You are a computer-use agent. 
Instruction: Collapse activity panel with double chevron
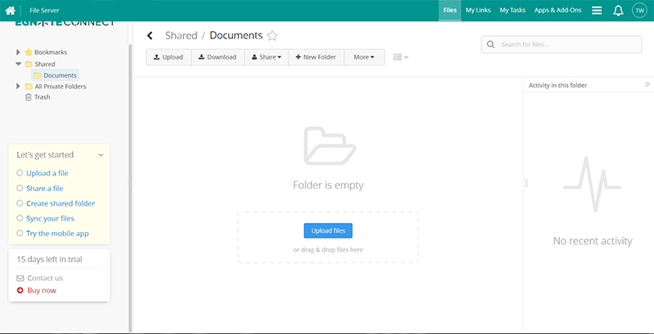647,85
